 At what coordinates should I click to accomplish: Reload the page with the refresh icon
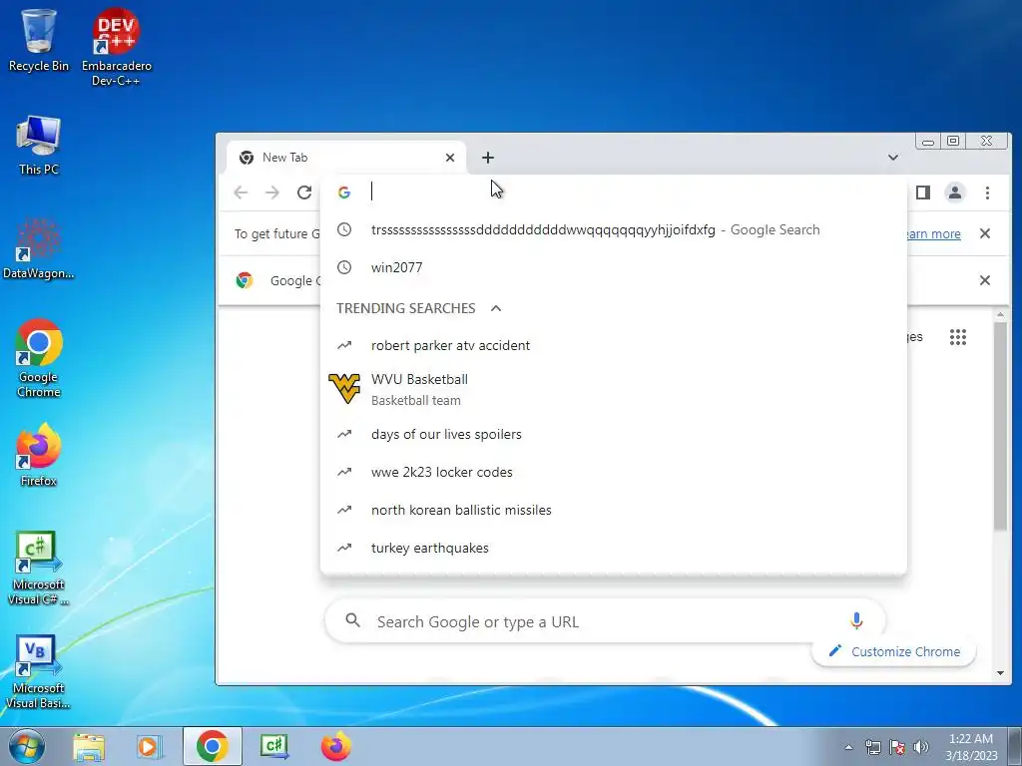(304, 192)
